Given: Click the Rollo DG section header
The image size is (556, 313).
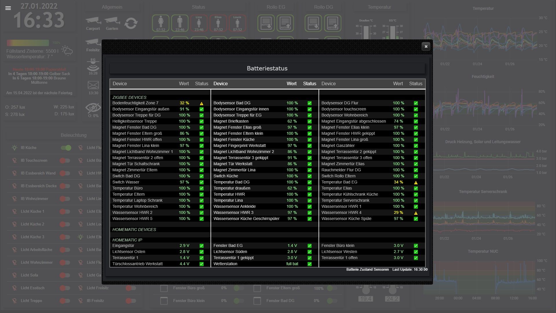Looking at the screenshot, I should tap(323, 7).
